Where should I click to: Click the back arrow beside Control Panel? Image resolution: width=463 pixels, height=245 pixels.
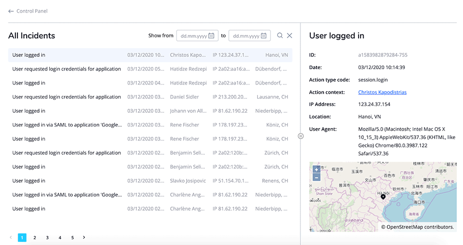tap(11, 11)
